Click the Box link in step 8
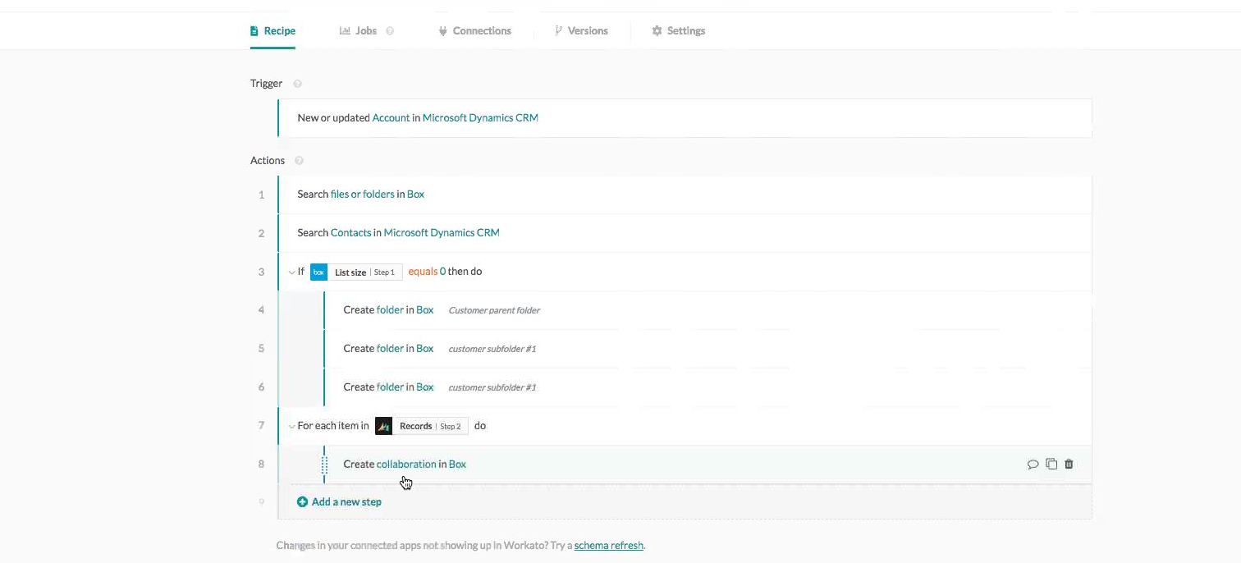Image resolution: width=1241 pixels, height=563 pixels. [457, 465]
